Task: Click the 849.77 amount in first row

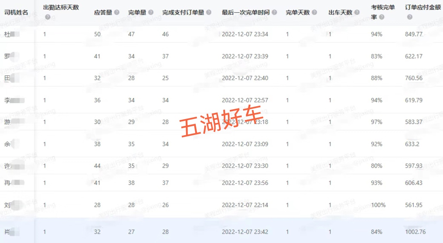Action: [414, 34]
